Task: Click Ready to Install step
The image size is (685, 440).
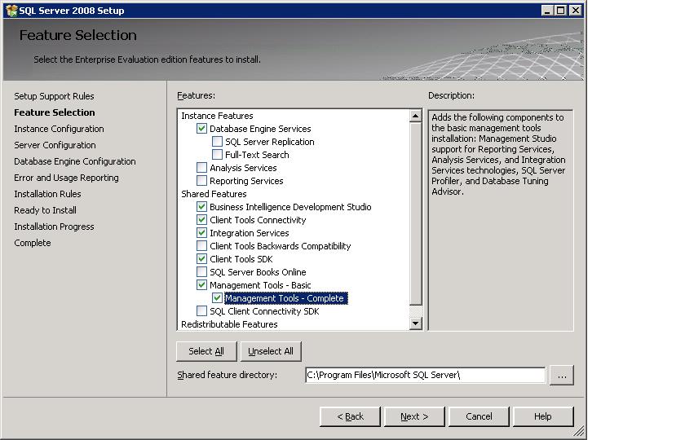Action: [x=45, y=210]
